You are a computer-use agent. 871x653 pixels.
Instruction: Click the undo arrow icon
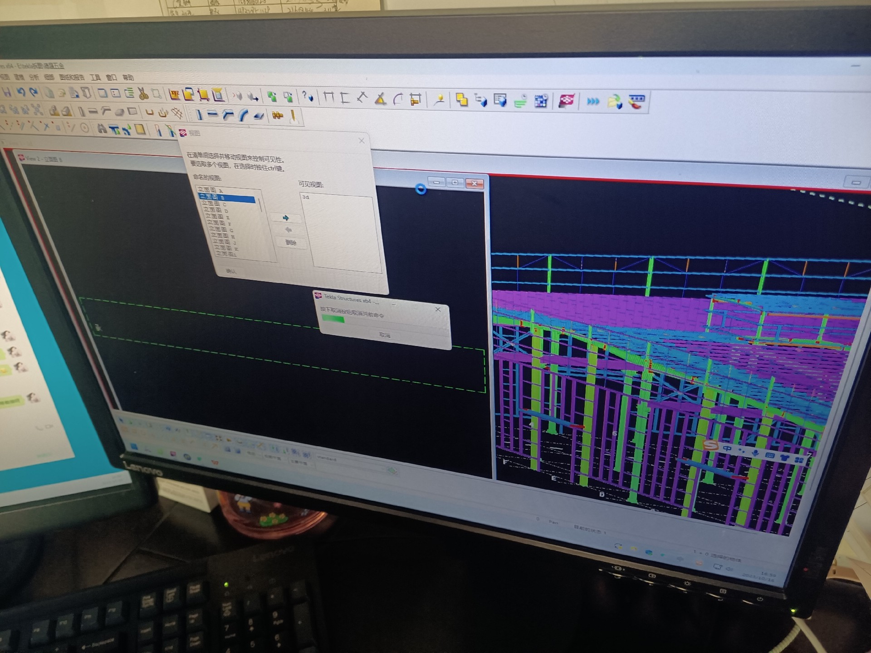(x=21, y=92)
